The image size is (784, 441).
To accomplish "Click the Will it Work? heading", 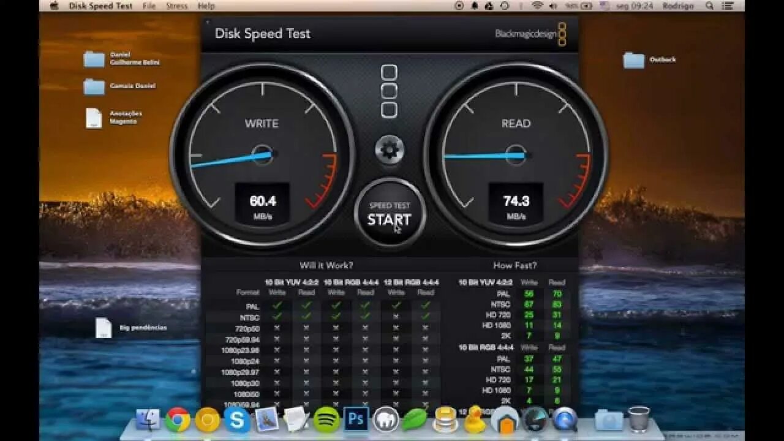I will click(x=326, y=265).
